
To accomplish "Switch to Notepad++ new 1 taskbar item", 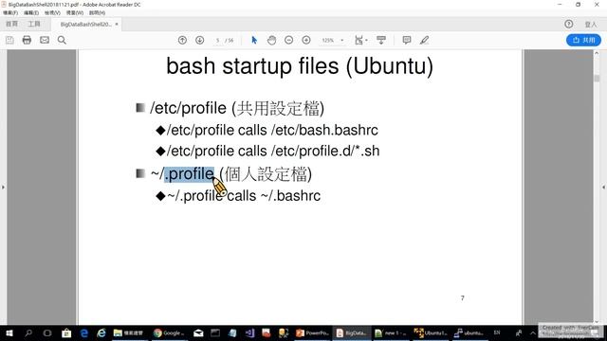I will pyautogui.click(x=390, y=332).
